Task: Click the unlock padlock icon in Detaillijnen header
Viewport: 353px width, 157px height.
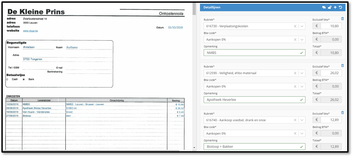Action: [330, 8]
